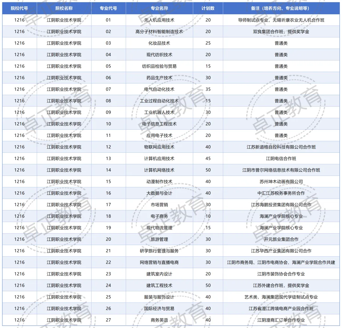Click the 中汇江苏税务事务所合作 remark

(x=281, y=193)
